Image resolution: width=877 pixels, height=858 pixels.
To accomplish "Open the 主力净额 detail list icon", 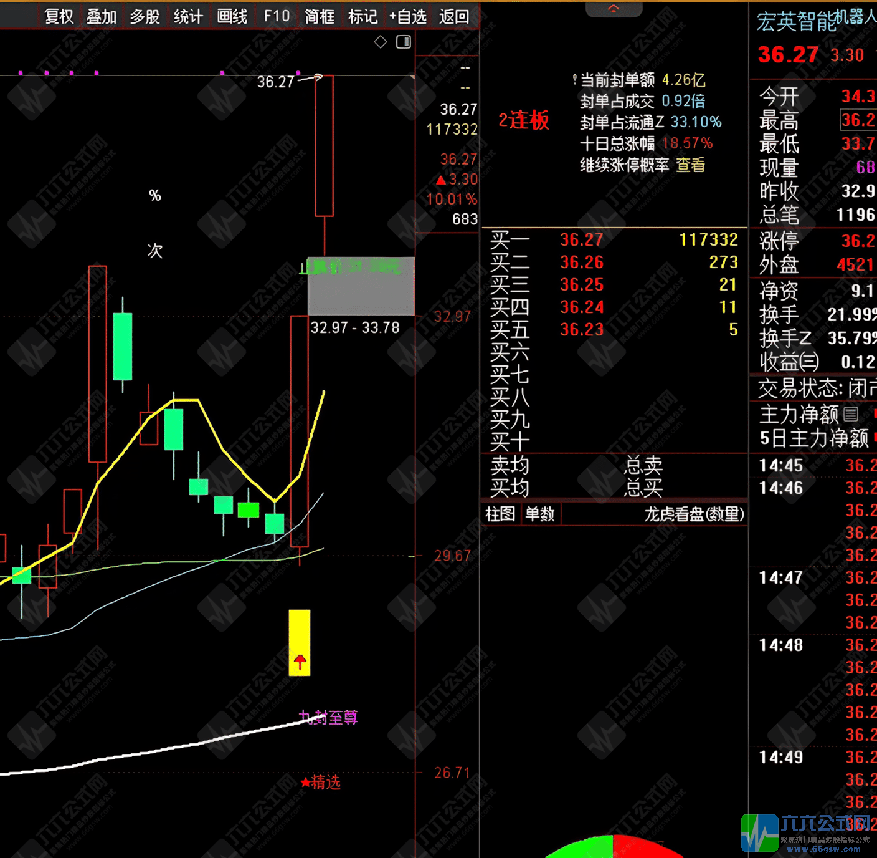I will click(x=851, y=413).
